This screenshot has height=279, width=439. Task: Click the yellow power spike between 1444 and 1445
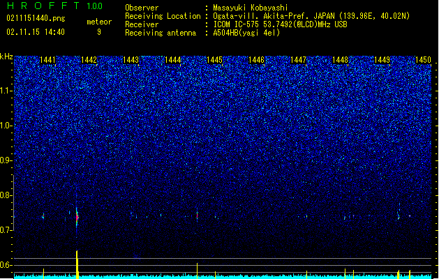point(197,271)
